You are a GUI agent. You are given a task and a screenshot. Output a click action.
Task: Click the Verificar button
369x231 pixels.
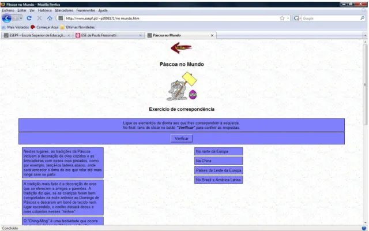point(182,139)
